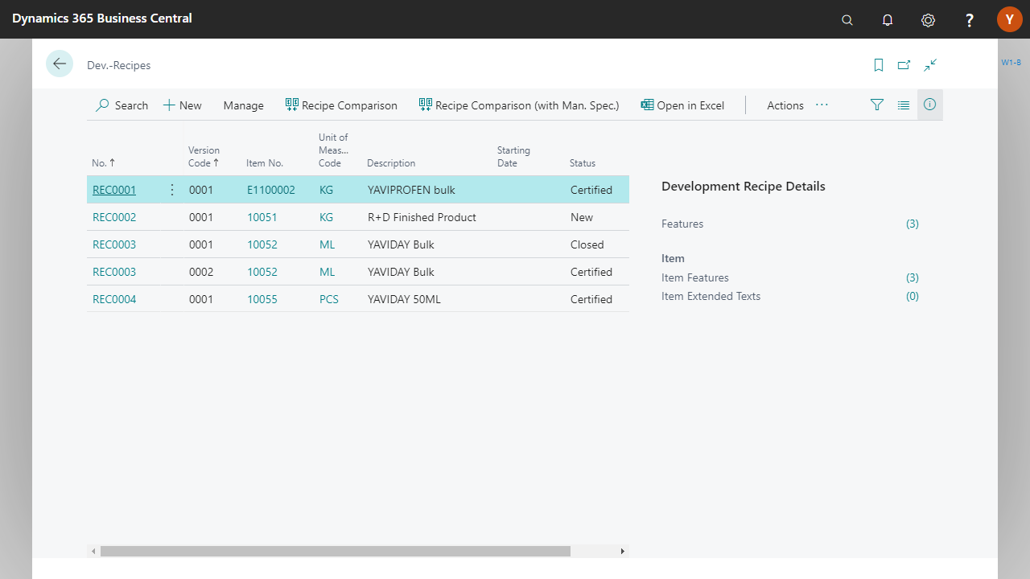The height and width of the screenshot is (579, 1030).
Task: Sort by Version Code column header
Action: 204,157
